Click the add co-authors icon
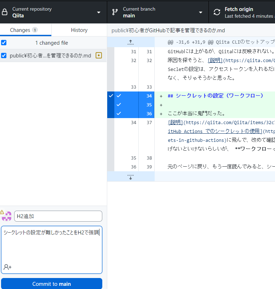This screenshot has width=275, height=289. point(7,267)
